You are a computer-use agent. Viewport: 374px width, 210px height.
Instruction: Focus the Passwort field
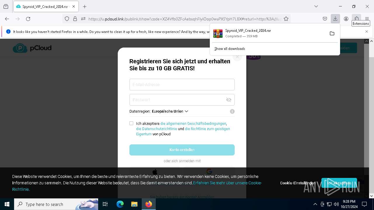point(182,100)
